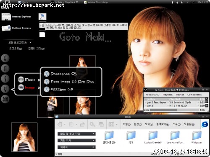Click the 5 개체 status bar text
This screenshot has height=157, width=210.
[59, 154]
